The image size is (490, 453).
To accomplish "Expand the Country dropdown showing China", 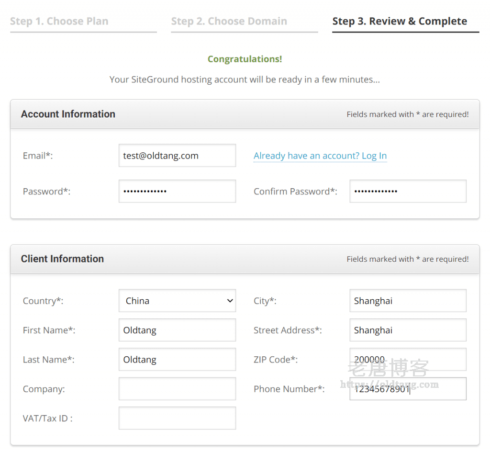I will 177,301.
